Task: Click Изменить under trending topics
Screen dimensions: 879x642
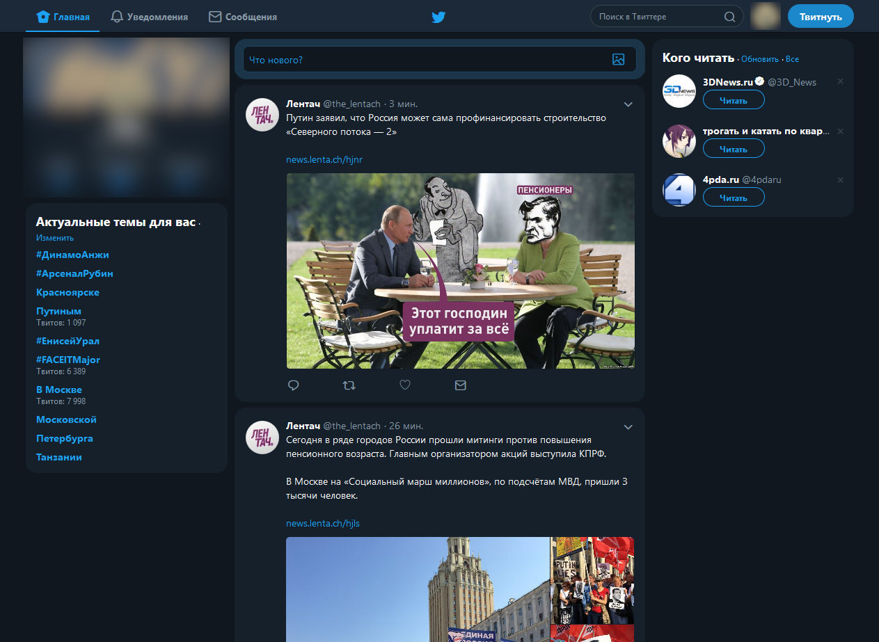Action: (55, 238)
